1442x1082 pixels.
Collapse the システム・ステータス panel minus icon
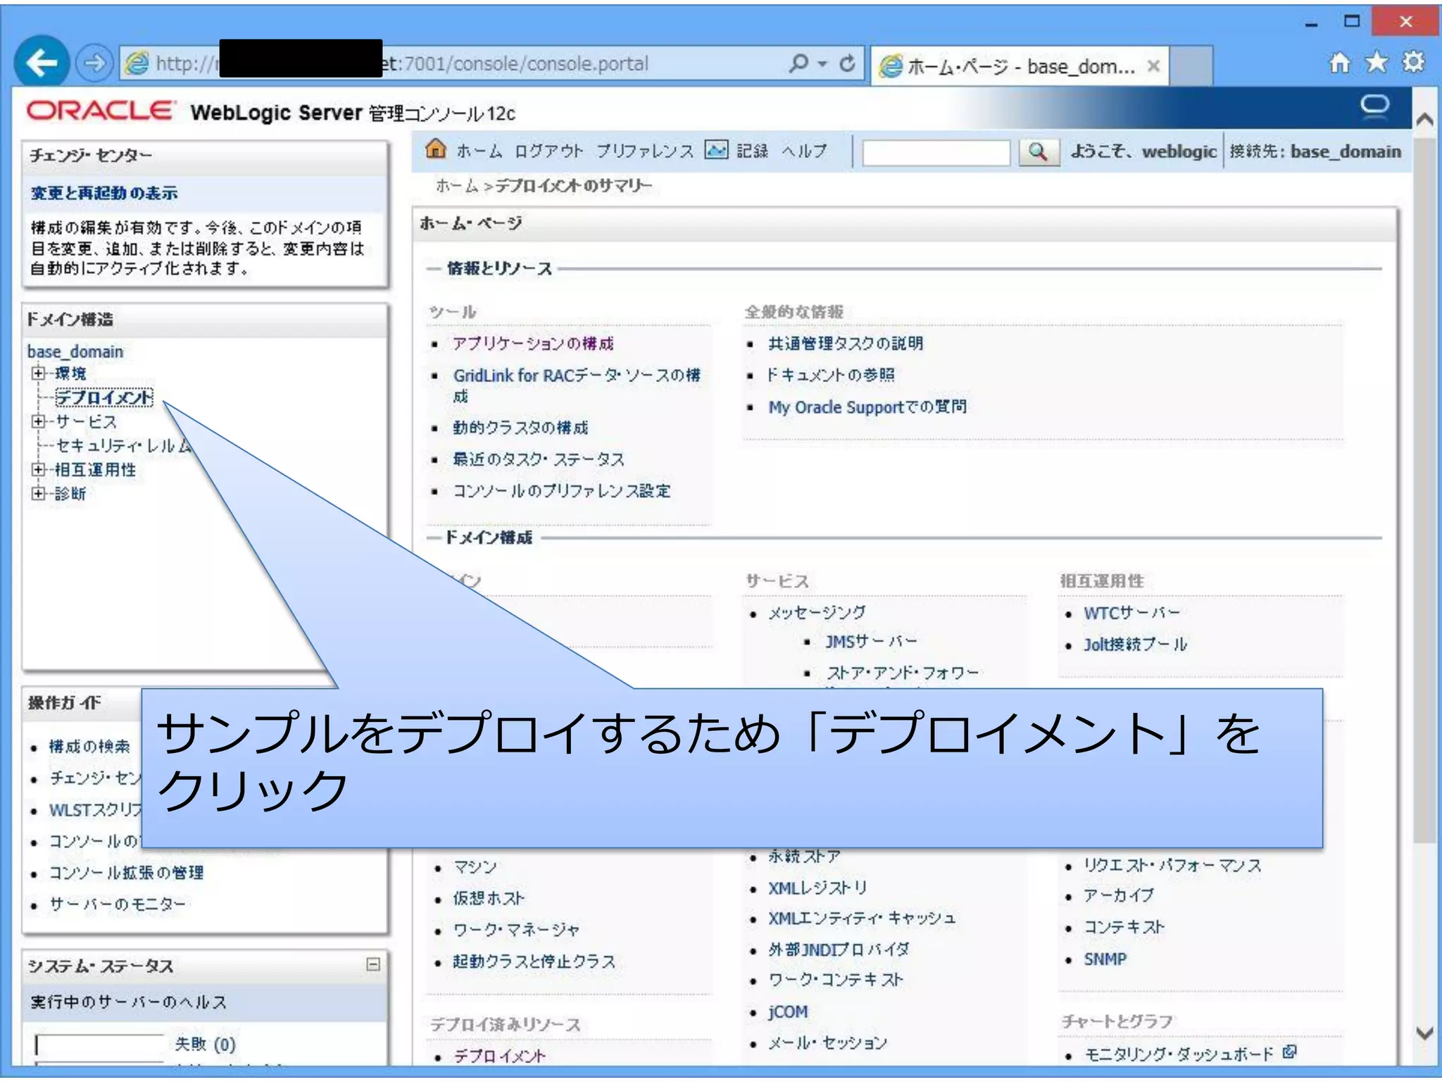coord(373,964)
